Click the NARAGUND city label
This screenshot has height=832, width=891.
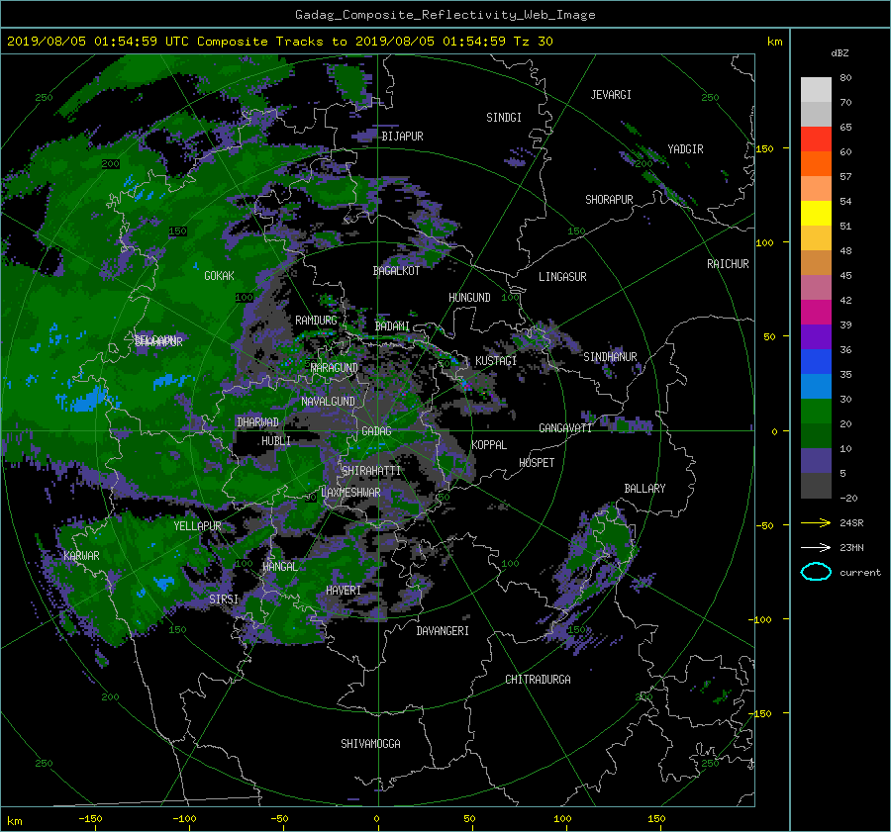(x=335, y=368)
